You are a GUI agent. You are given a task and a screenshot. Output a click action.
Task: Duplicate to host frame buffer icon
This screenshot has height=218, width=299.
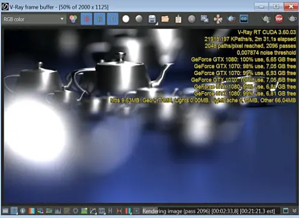coord(205,19)
